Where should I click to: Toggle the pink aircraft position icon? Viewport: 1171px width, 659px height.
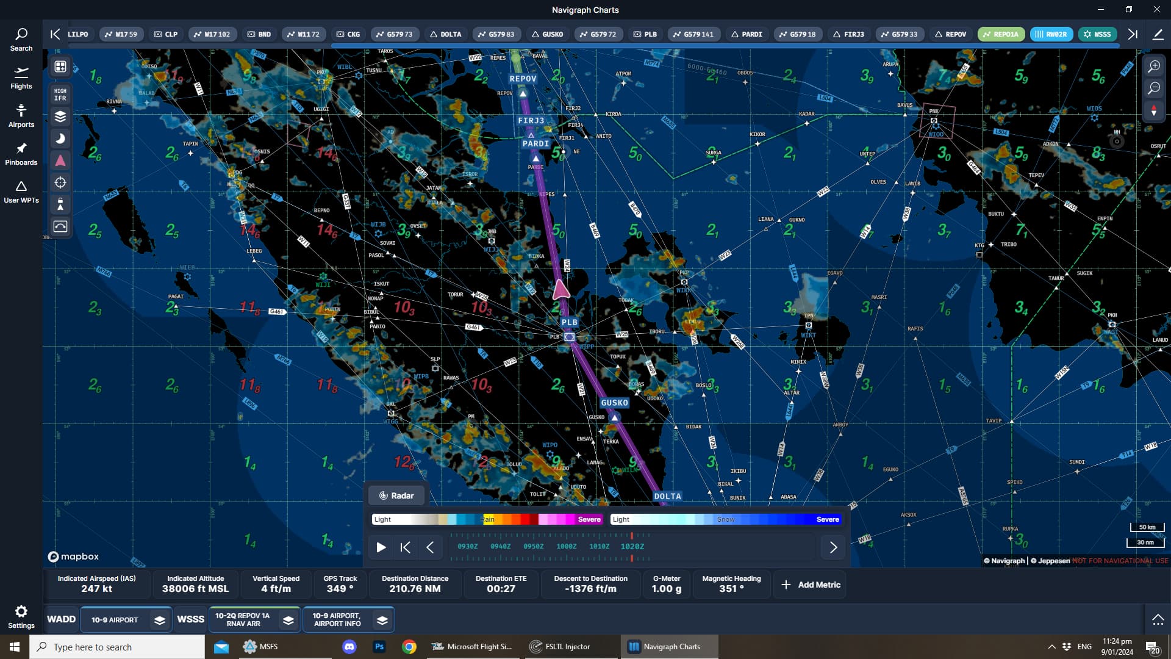click(60, 160)
